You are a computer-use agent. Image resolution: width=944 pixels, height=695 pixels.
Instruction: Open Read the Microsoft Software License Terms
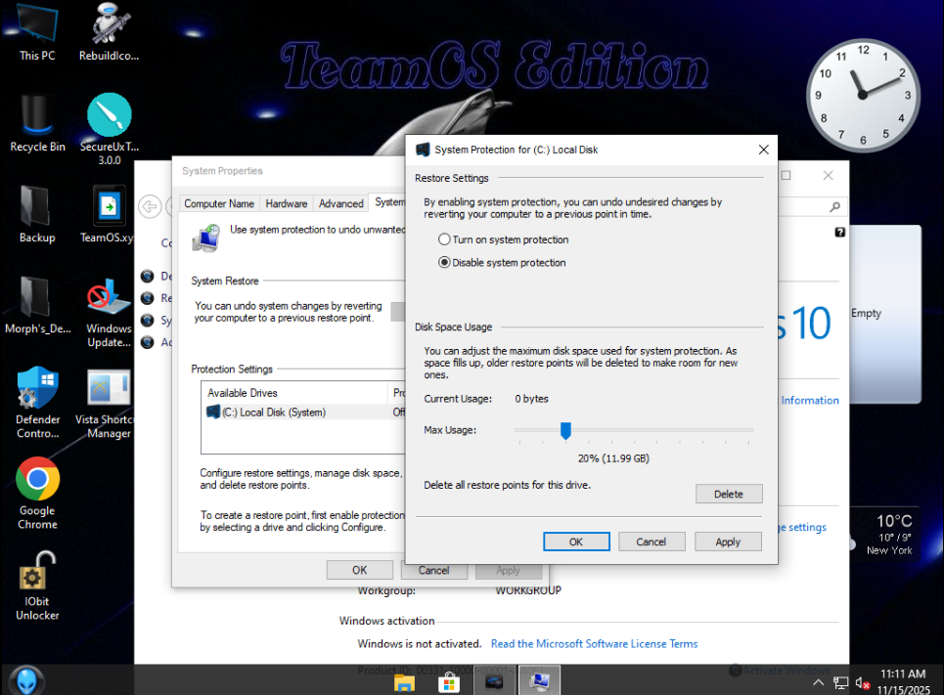[x=594, y=644]
